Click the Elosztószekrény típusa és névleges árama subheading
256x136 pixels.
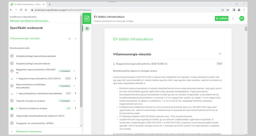pos(135,71)
